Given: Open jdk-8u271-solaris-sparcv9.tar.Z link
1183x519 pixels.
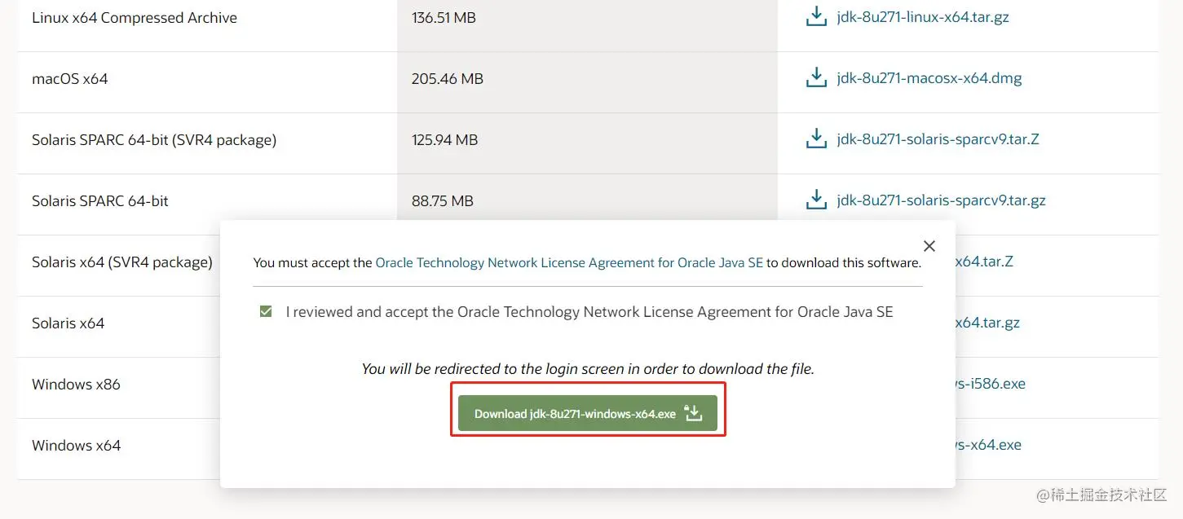Looking at the screenshot, I should tap(938, 139).
